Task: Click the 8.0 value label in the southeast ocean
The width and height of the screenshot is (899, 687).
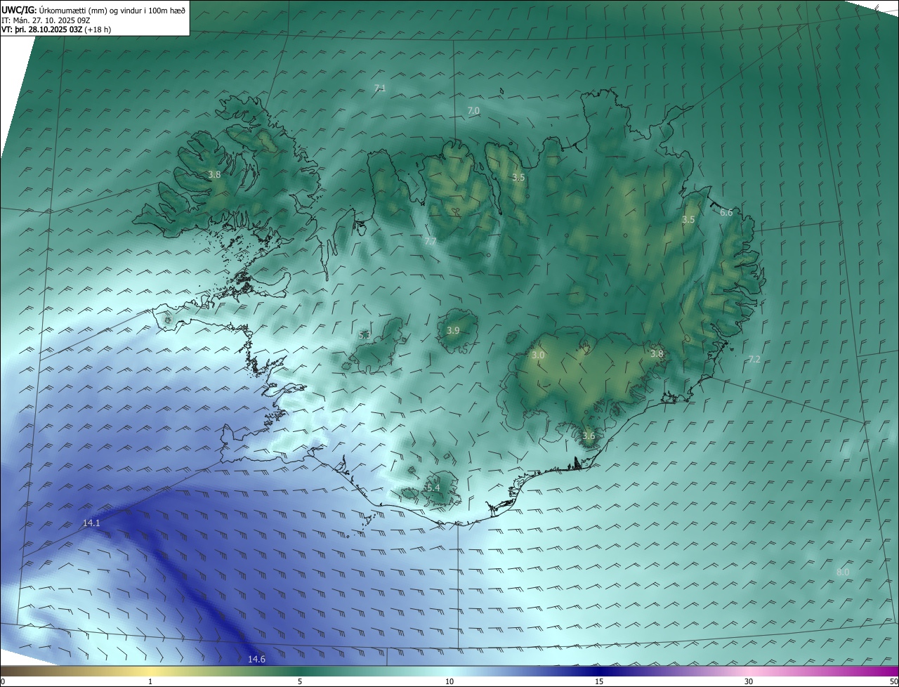Action: pos(843,572)
